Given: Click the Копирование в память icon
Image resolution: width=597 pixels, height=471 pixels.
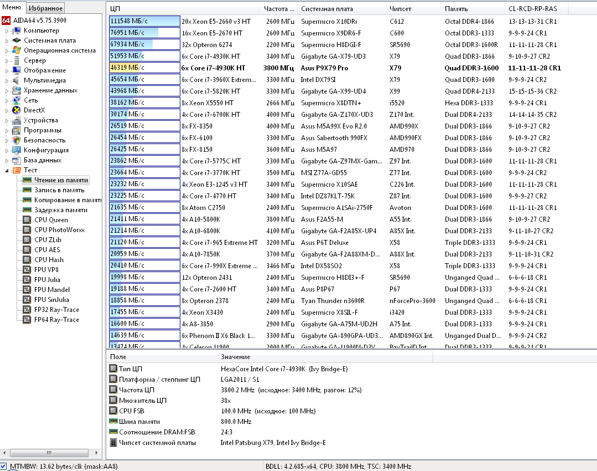Looking at the screenshot, I should pos(27,200).
